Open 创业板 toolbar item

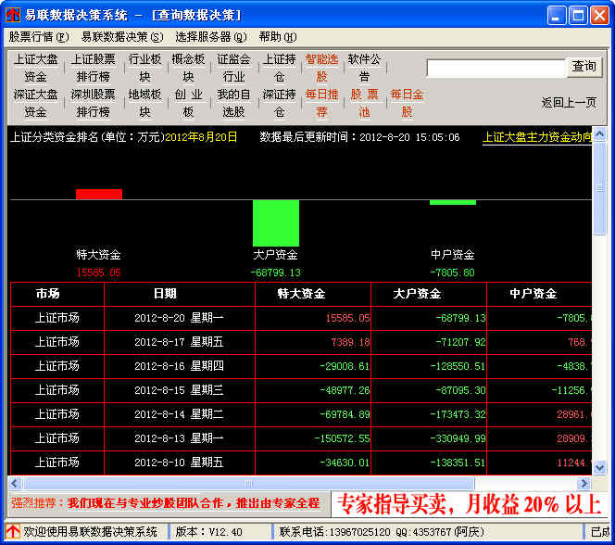(188, 103)
